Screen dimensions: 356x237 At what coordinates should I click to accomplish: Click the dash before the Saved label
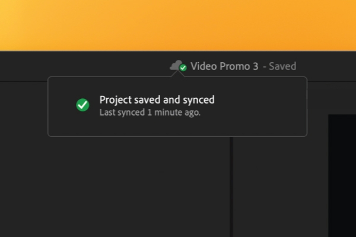point(265,66)
